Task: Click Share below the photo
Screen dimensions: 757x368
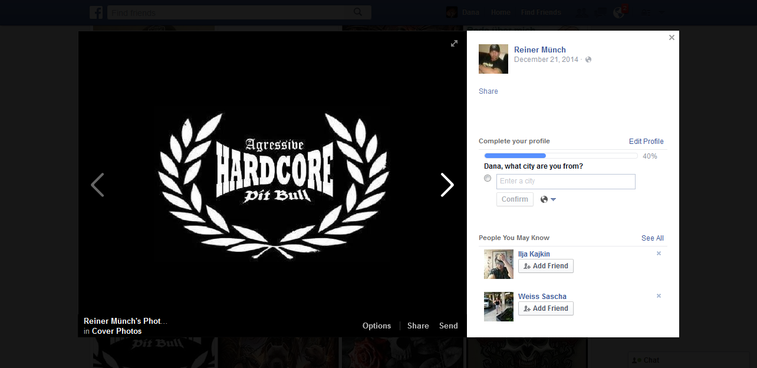Action: point(418,326)
